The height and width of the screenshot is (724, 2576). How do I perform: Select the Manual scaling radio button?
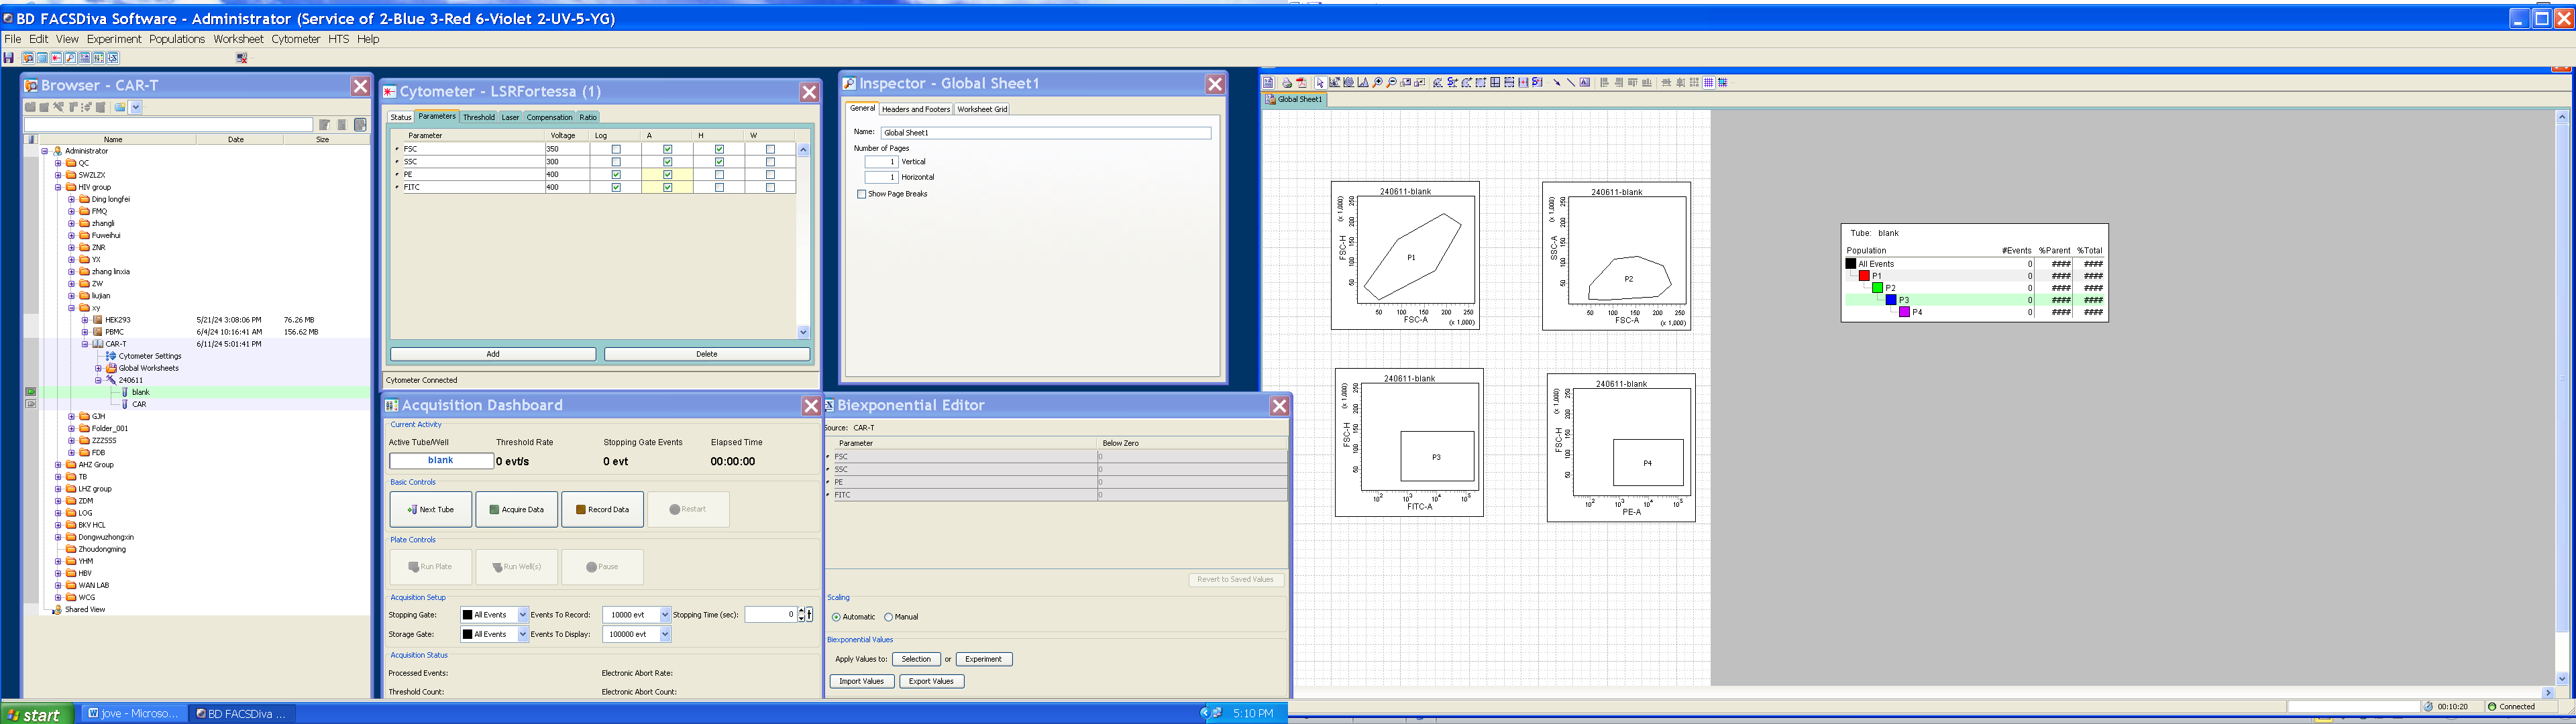(x=888, y=617)
